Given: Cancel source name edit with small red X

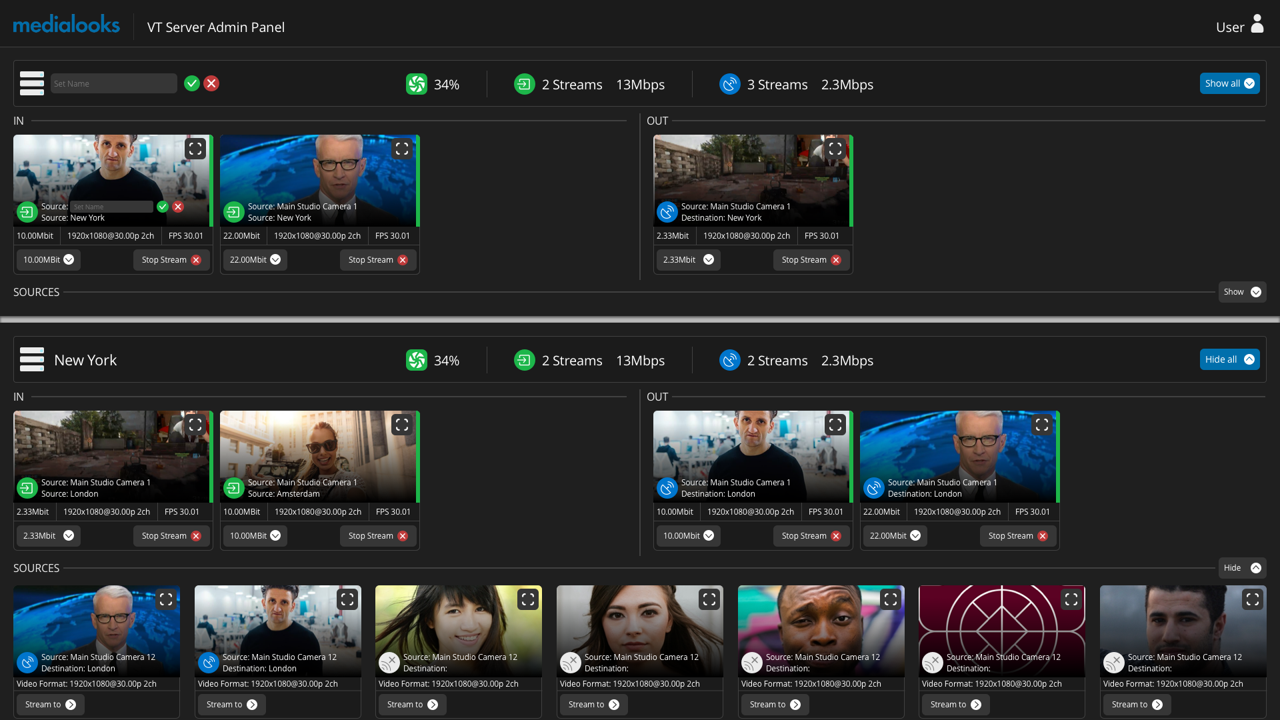Looking at the screenshot, I should pyautogui.click(x=178, y=207).
